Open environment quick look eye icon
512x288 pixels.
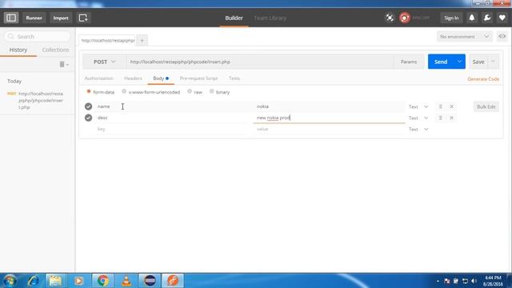pos(502,36)
